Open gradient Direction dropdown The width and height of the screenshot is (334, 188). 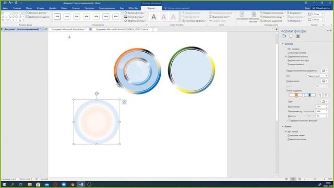[325, 81]
